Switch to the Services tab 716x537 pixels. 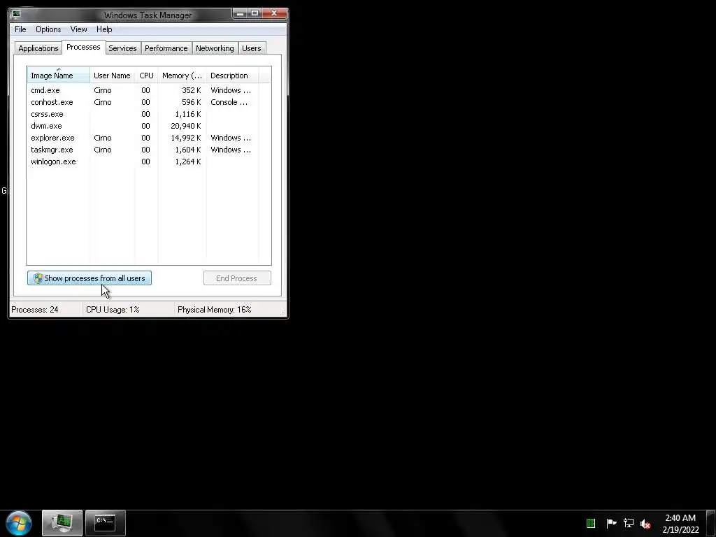(x=122, y=48)
